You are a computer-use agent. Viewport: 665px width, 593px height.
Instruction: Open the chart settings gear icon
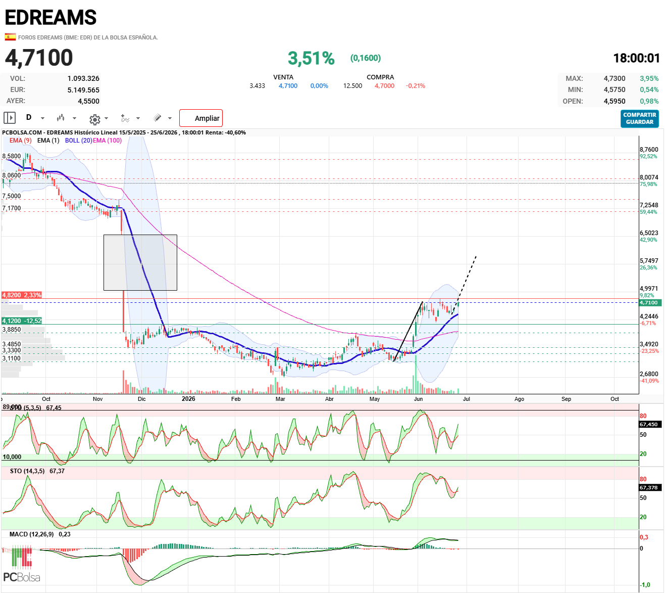tap(94, 119)
